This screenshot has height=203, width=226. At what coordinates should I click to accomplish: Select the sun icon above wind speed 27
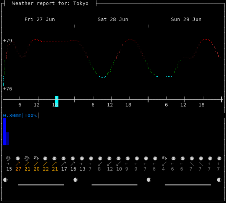pyautogui.click(x=18, y=158)
